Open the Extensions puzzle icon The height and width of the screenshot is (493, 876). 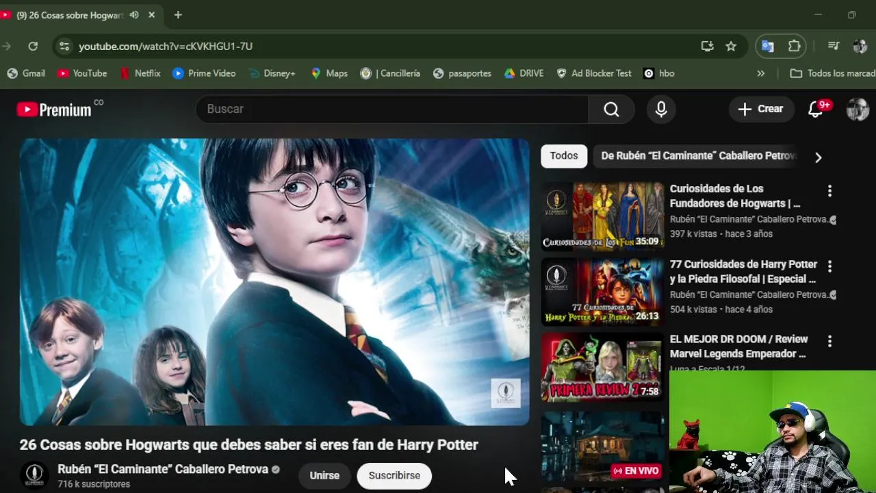point(794,47)
